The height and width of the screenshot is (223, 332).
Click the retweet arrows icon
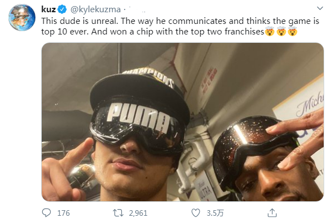tap(118, 213)
